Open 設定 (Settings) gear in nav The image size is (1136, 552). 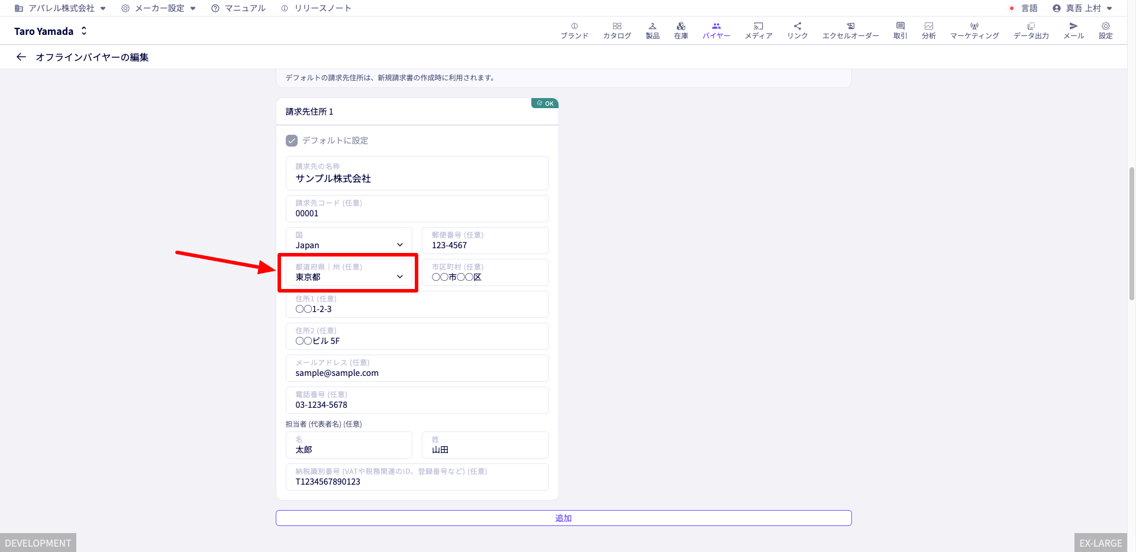coord(1105,31)
